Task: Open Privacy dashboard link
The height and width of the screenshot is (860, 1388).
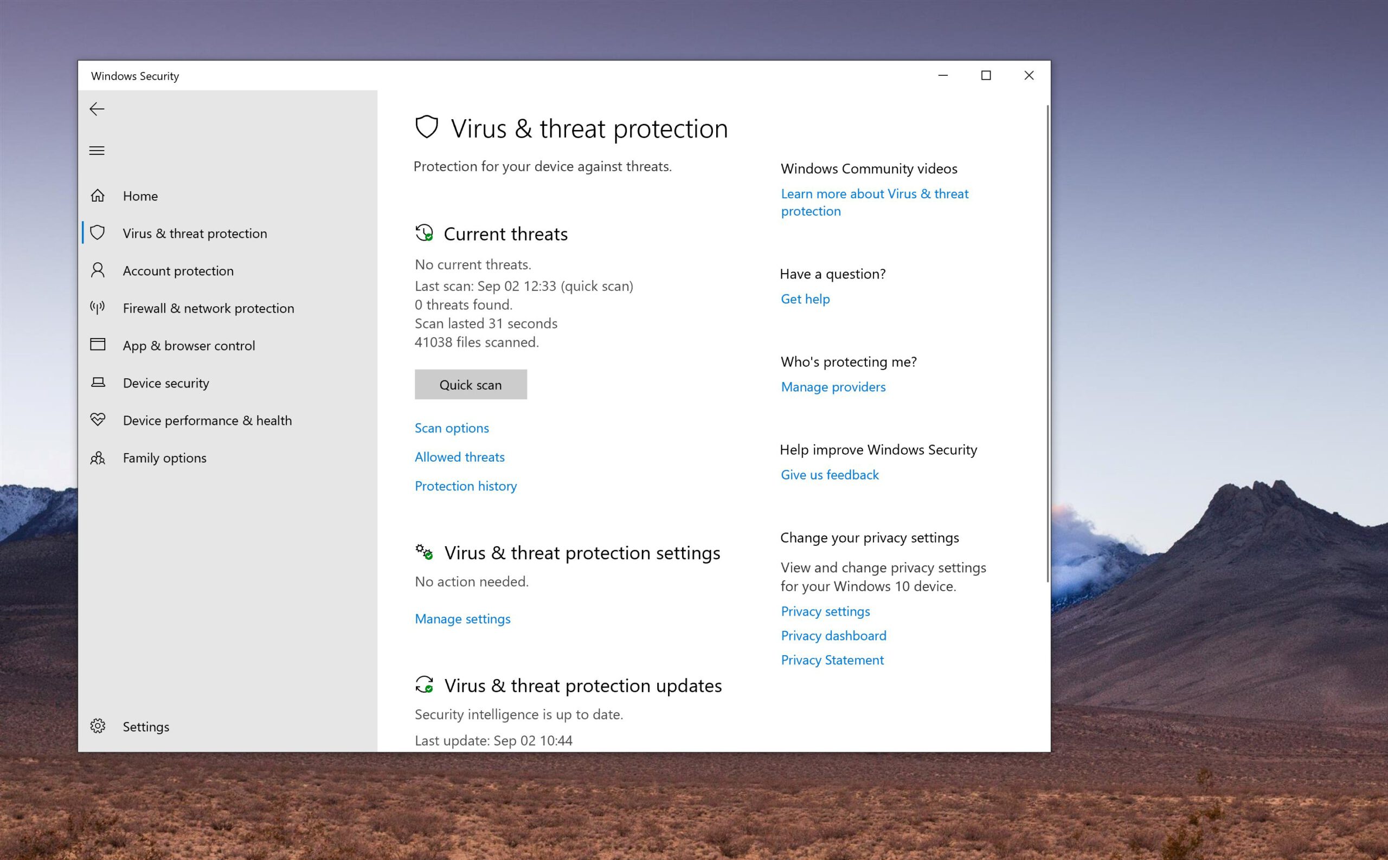Action: [834, 636]
